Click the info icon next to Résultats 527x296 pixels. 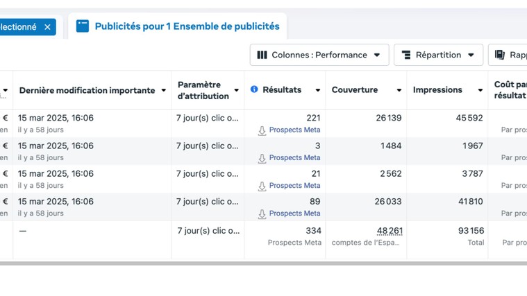point(254,89)
